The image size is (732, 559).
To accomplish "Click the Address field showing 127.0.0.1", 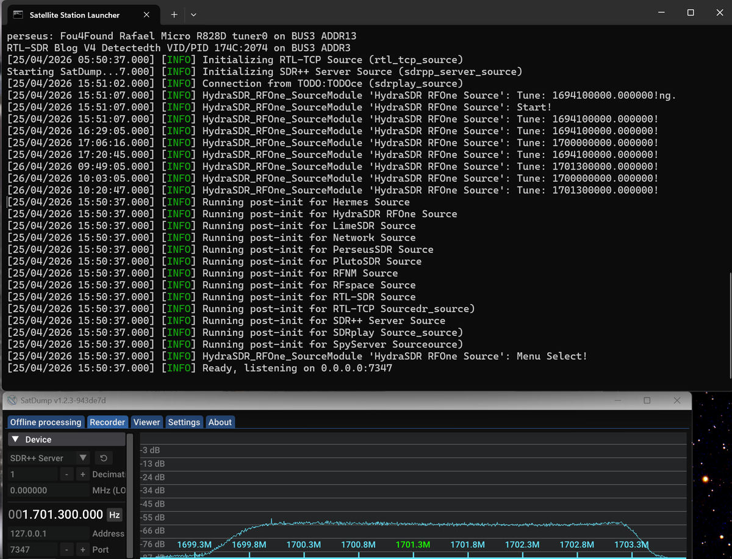I will (x=49, y=533).
